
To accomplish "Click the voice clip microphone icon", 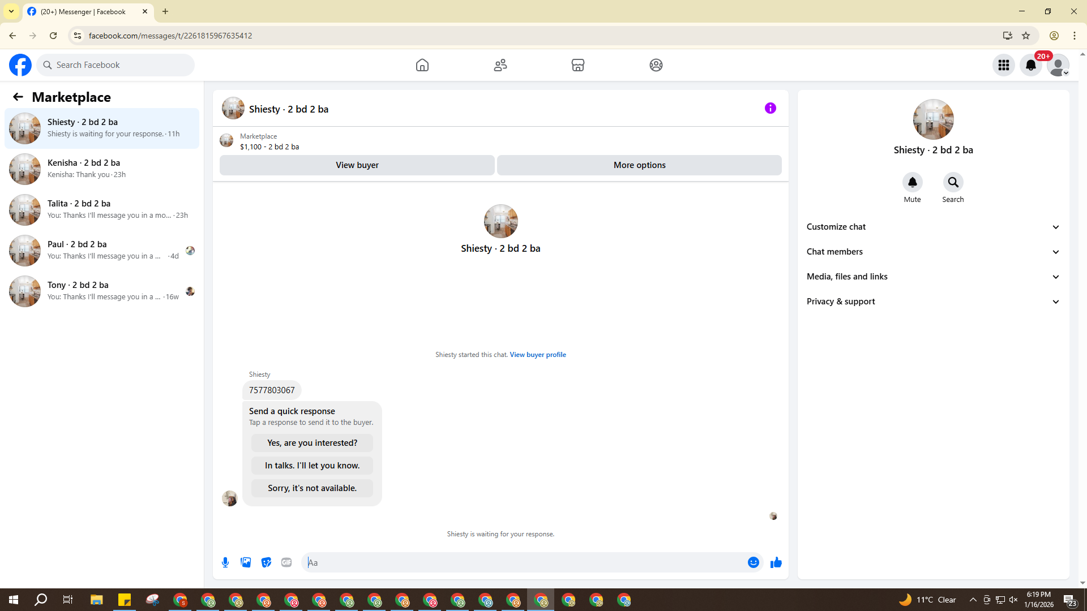I will [x=225, y=562].
